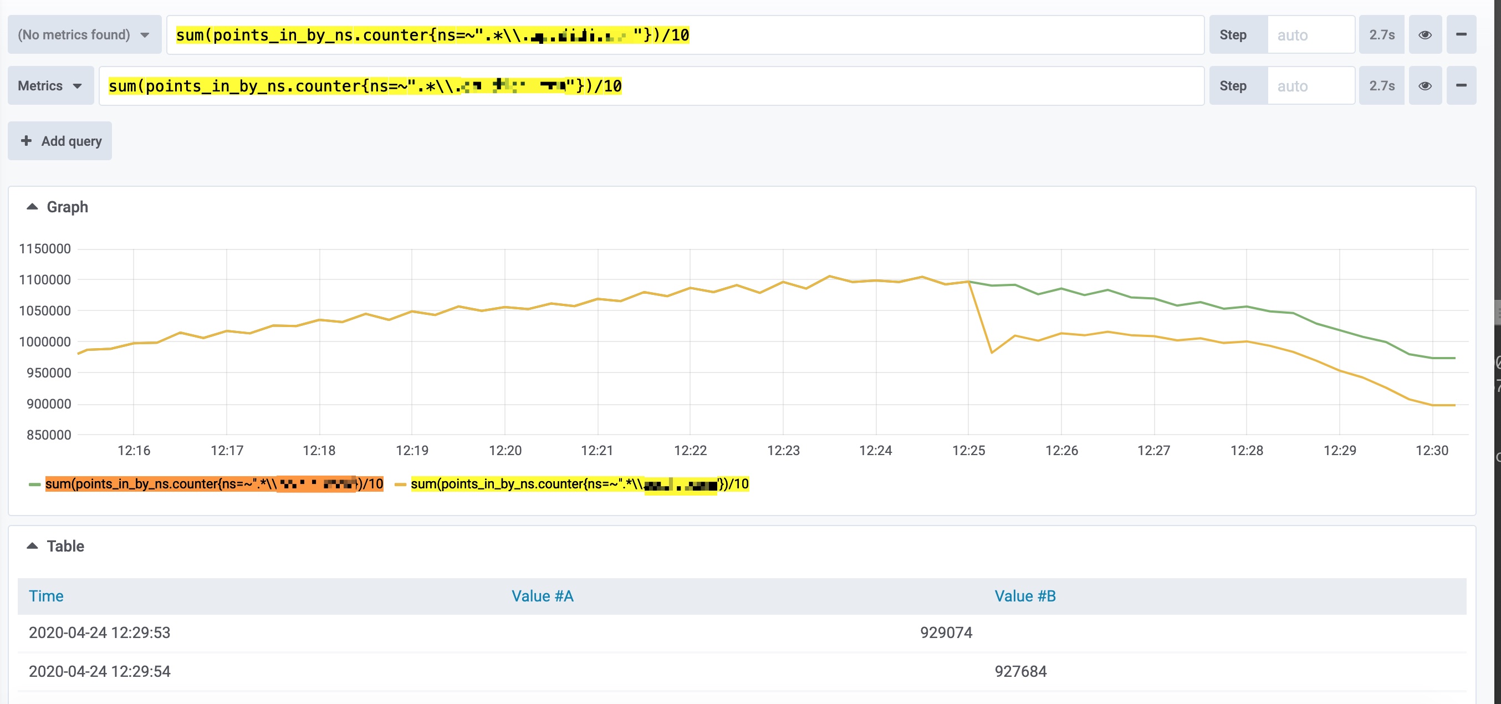Sort table by the Time column

pyautogui.click(x=46, y=595)
